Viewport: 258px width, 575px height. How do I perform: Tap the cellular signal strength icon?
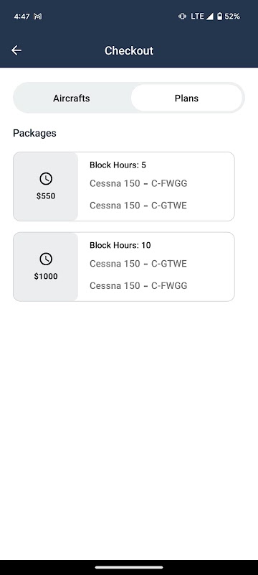coord(209,17)
